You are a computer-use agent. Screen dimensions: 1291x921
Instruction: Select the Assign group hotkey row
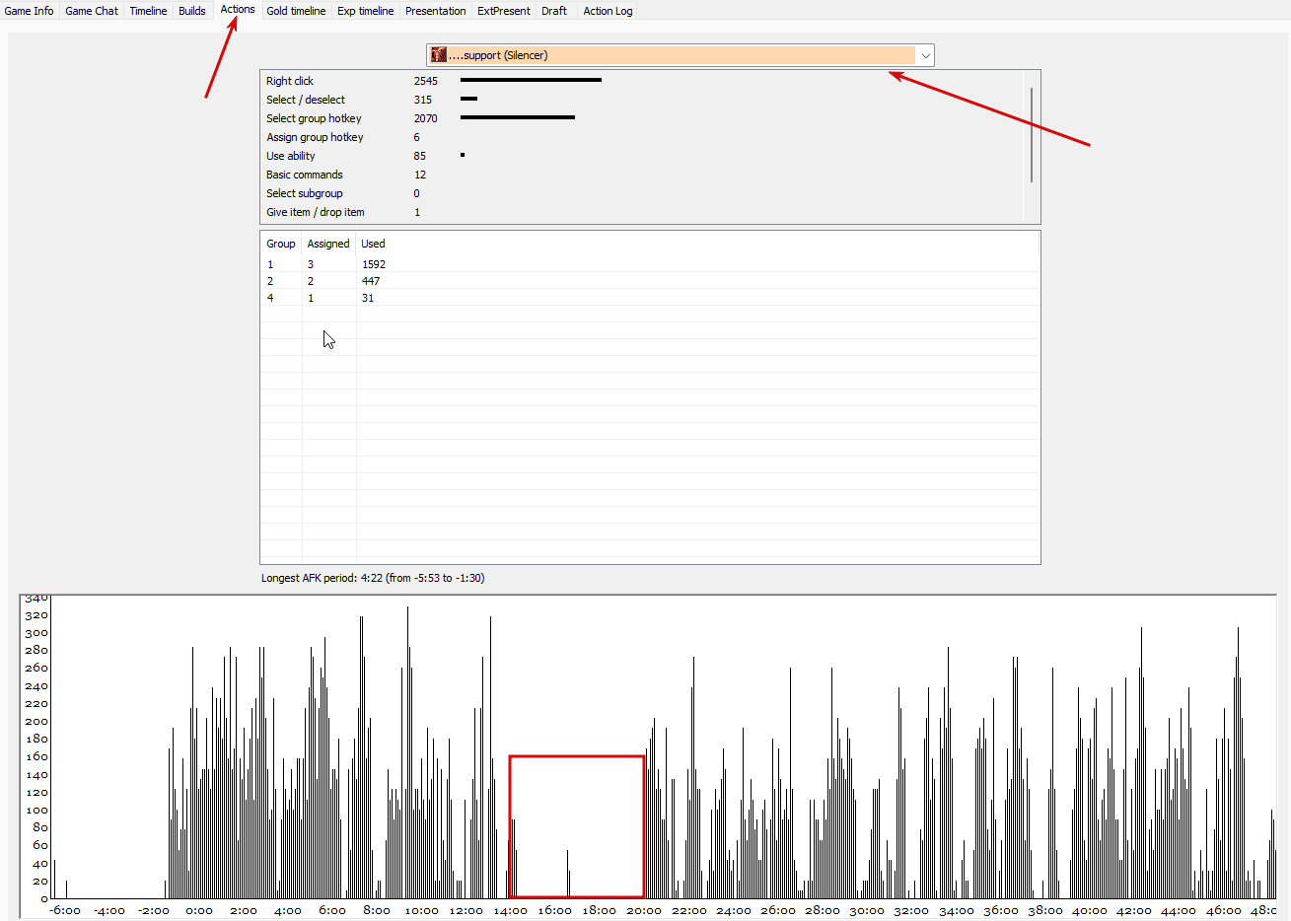[642, 137]
